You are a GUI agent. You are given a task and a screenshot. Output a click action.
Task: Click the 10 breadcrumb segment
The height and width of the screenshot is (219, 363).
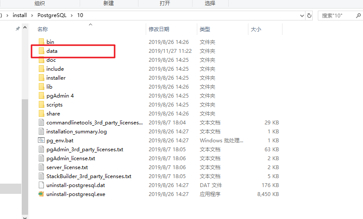coord(80,15)
